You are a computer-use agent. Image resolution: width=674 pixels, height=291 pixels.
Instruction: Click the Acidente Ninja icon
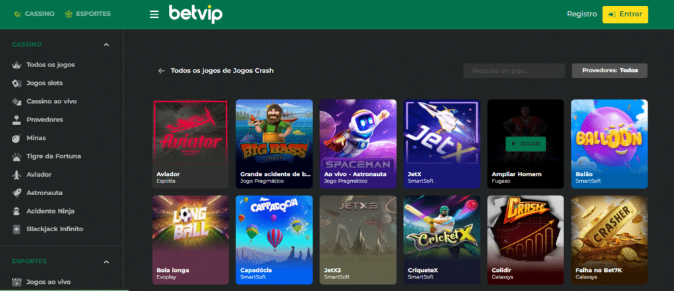(x=16, y=211)
